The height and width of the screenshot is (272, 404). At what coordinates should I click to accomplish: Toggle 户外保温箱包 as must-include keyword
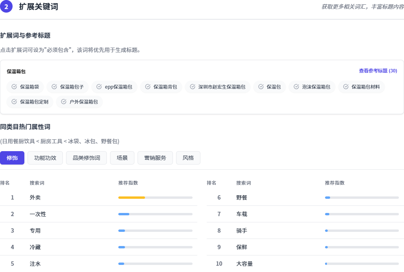(x=79, y=102)
